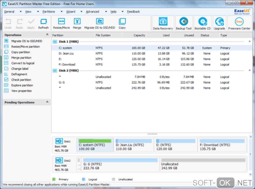Click E: (NTFS) block in disk map
Image resolution: width=255 pixels, height=189 pixels.
(x=175, y=145)
